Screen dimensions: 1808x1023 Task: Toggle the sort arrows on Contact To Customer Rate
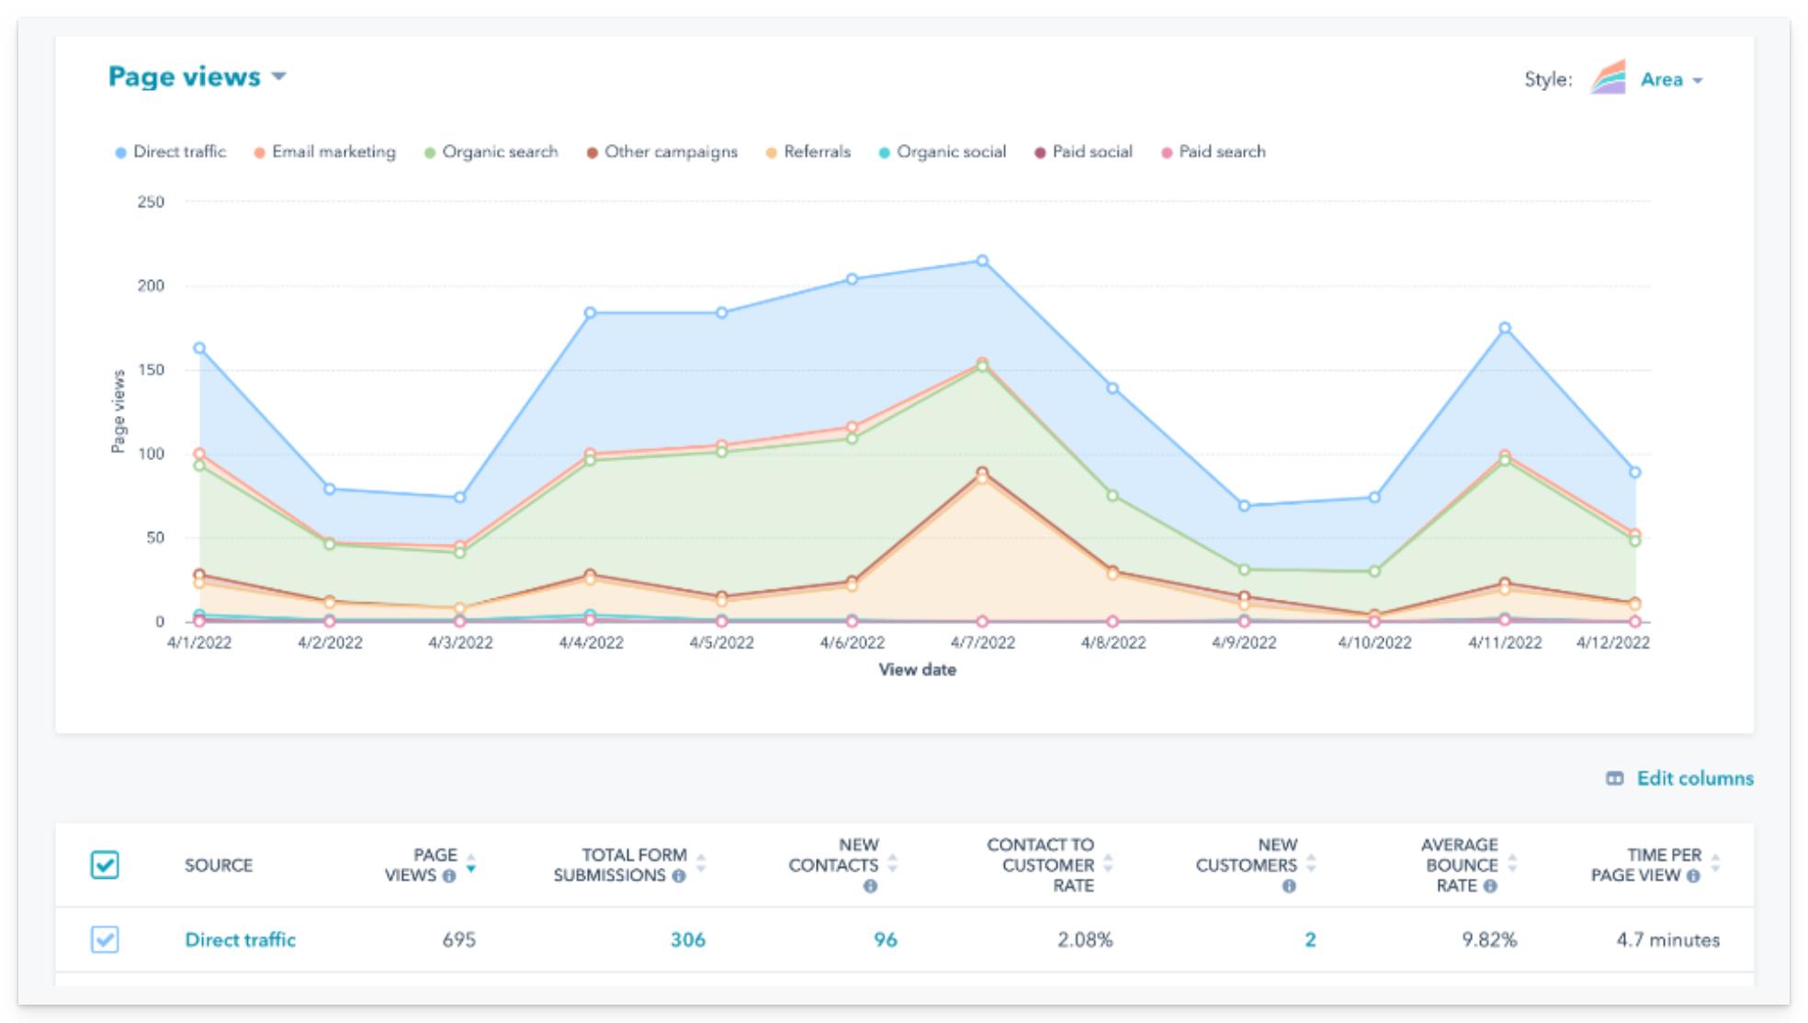point(1109,864)
